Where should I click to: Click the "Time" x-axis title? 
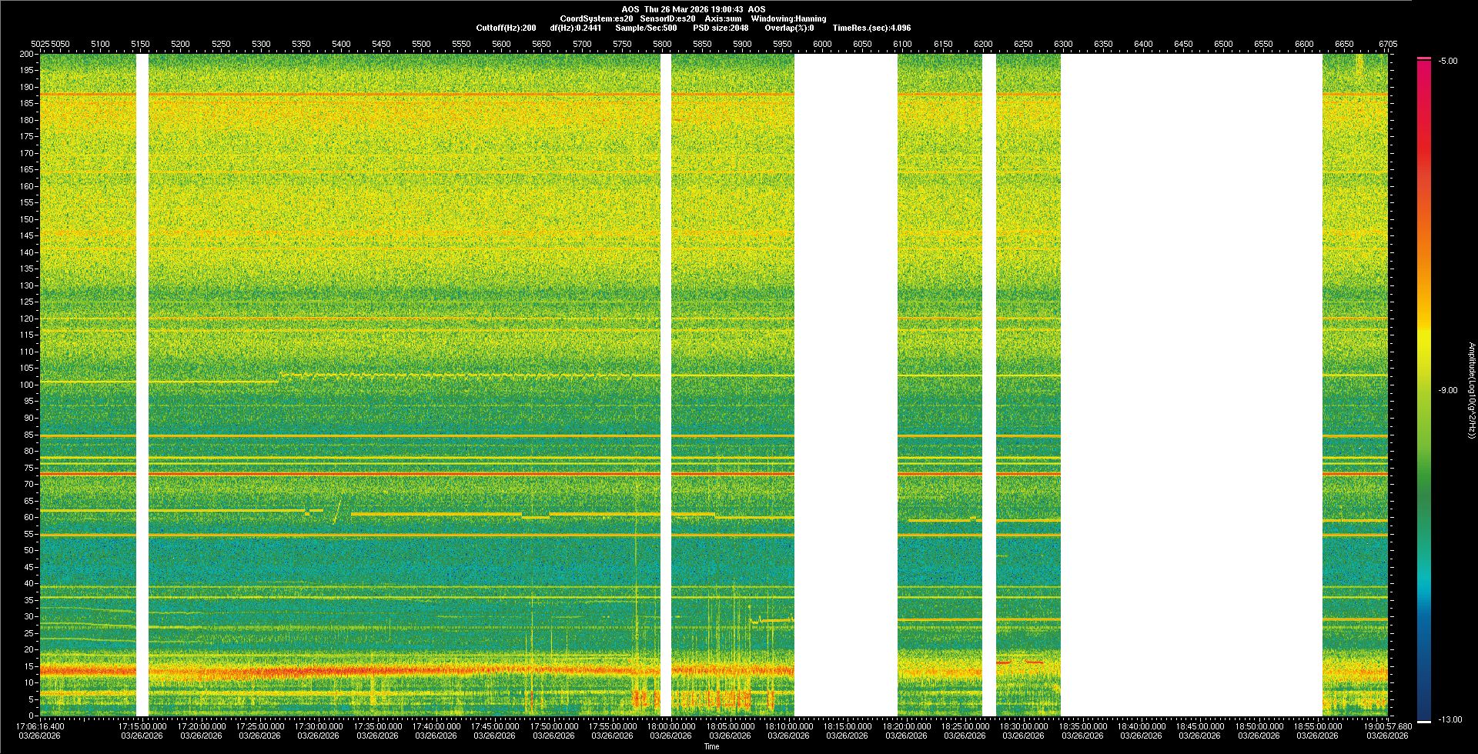pyautogui.click(x=711, y=746)
